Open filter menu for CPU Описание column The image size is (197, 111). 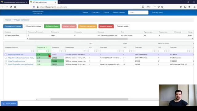pos(120,51)
